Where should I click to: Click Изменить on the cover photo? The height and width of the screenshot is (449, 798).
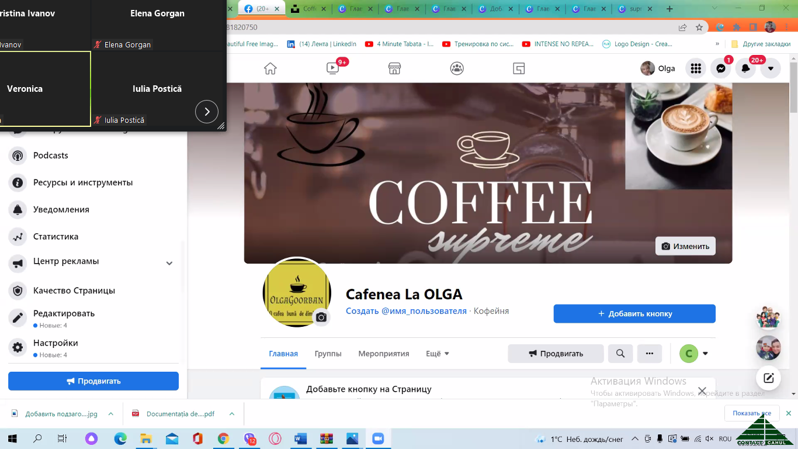(685, 246)
